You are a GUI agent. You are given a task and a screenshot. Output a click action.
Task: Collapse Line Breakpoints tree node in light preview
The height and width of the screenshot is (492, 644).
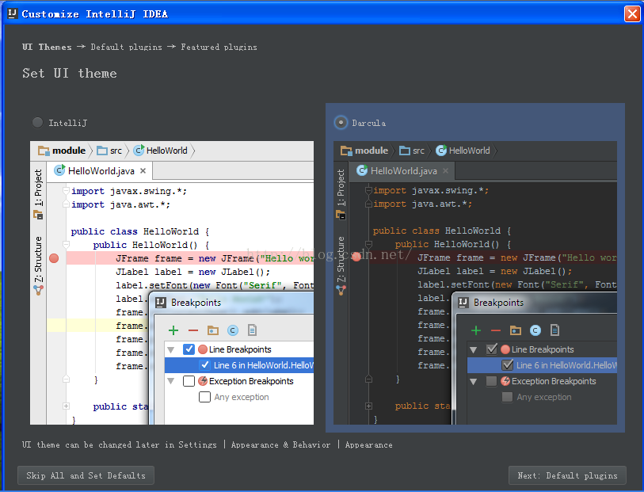coord(171,350)
